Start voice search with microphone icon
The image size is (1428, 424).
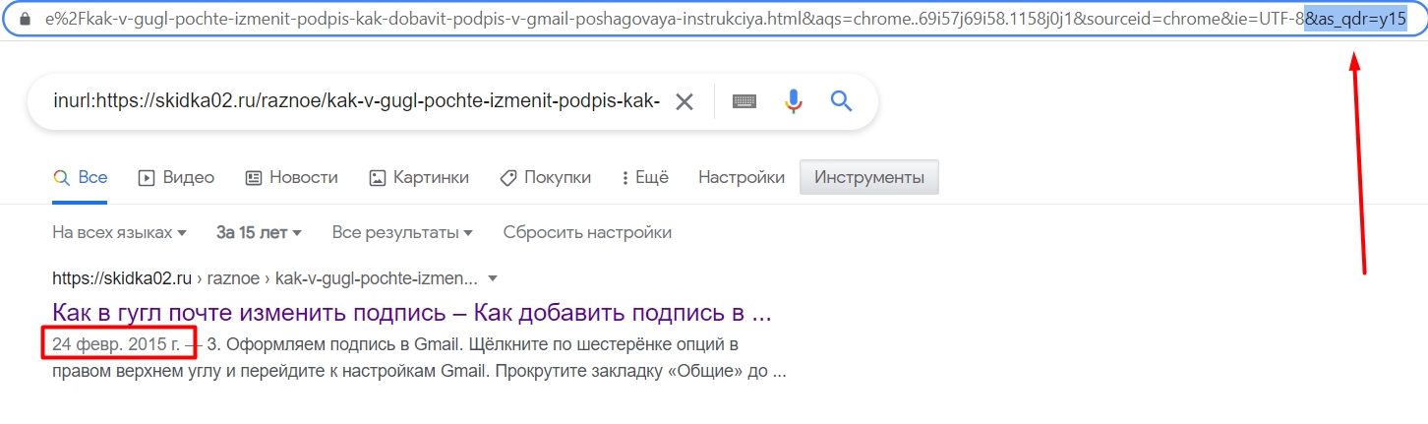(x=793, y=101)
